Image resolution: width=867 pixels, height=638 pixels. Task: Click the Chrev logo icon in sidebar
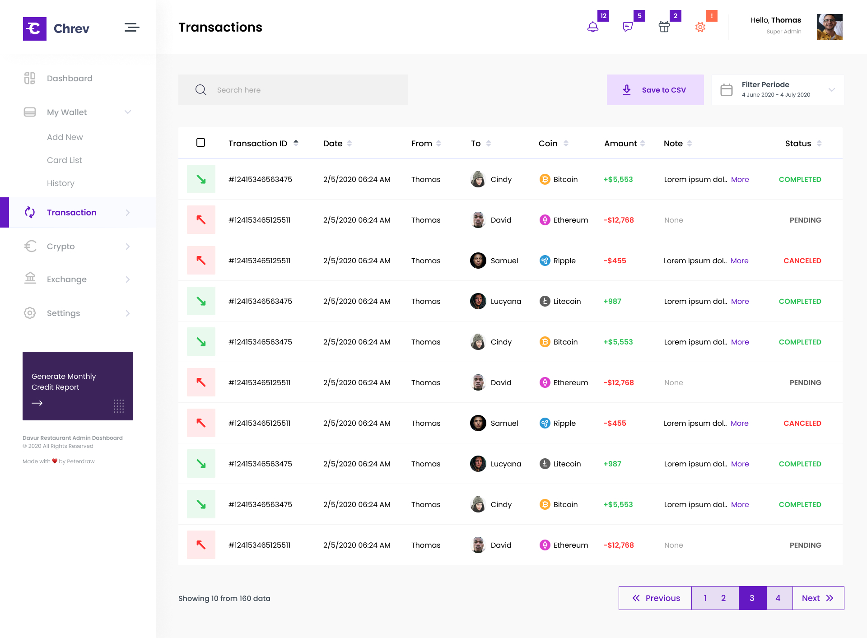point(34,28)
